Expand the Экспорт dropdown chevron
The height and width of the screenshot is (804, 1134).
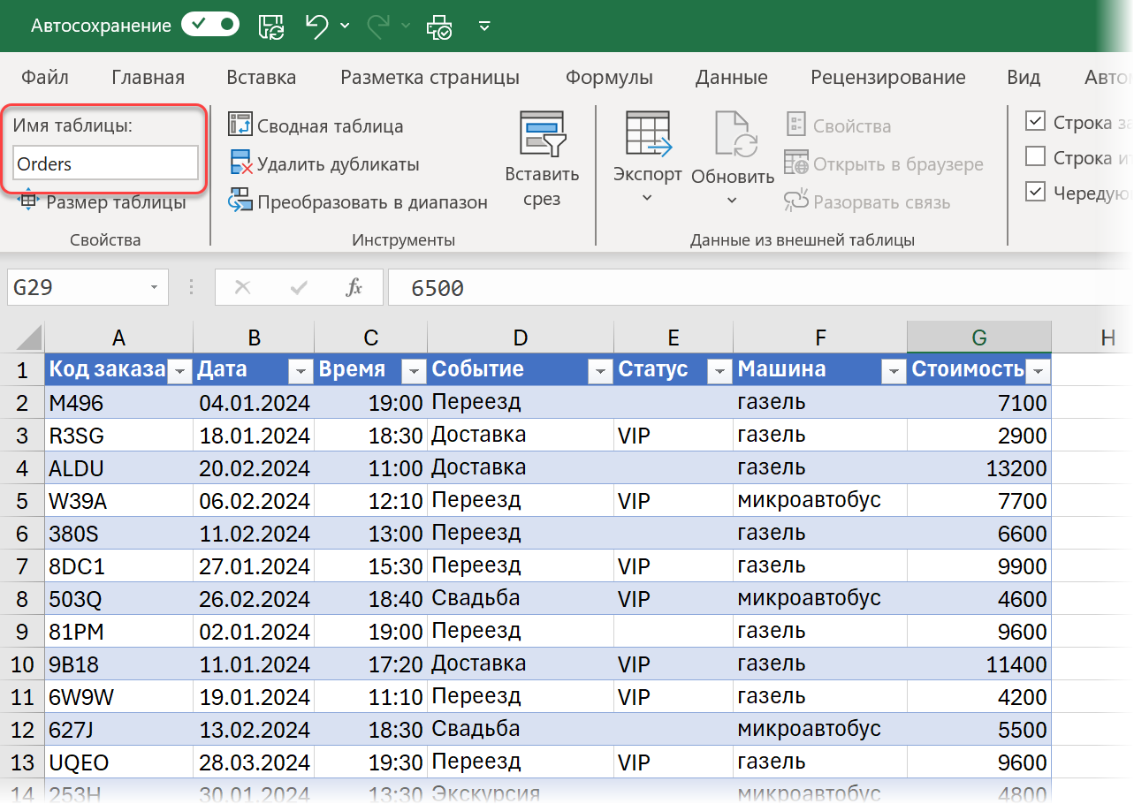(648, 198)
